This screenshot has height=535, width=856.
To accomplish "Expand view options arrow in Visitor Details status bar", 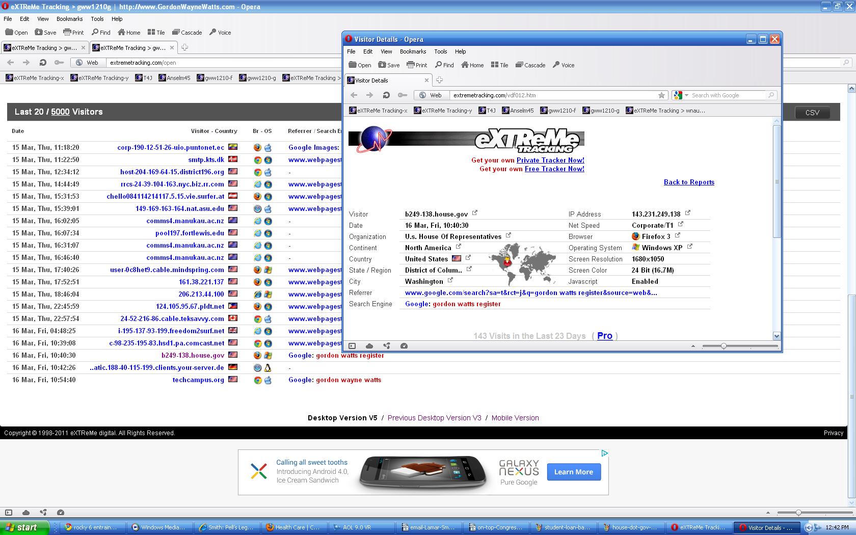I will pyautogui.click(x=693, y=346).
